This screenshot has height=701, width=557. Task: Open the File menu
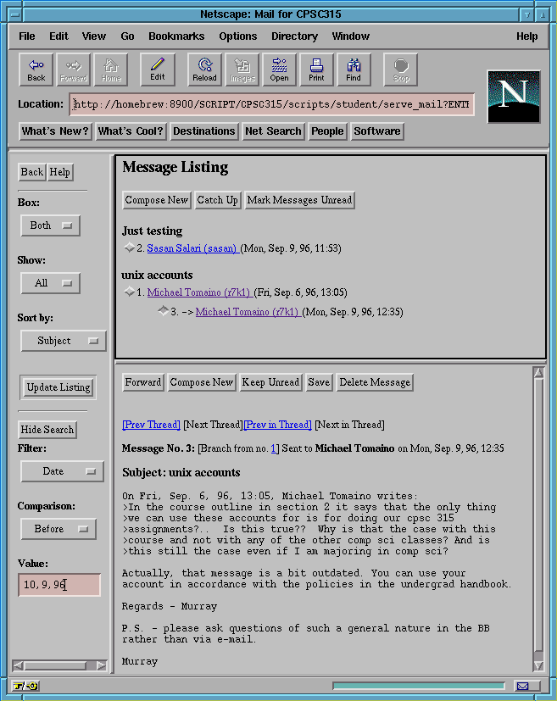27,36
